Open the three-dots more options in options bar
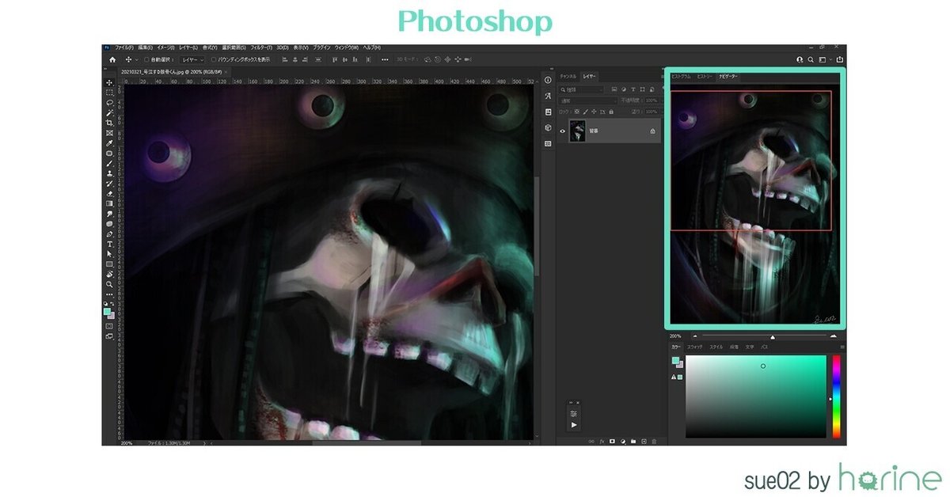Screen dimensions: 950x497 tap(385, 59)
